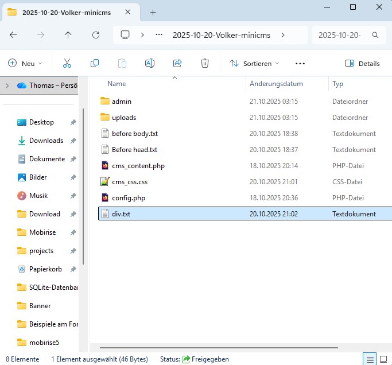Click the Copy icon in toolbar

(95, 63)
